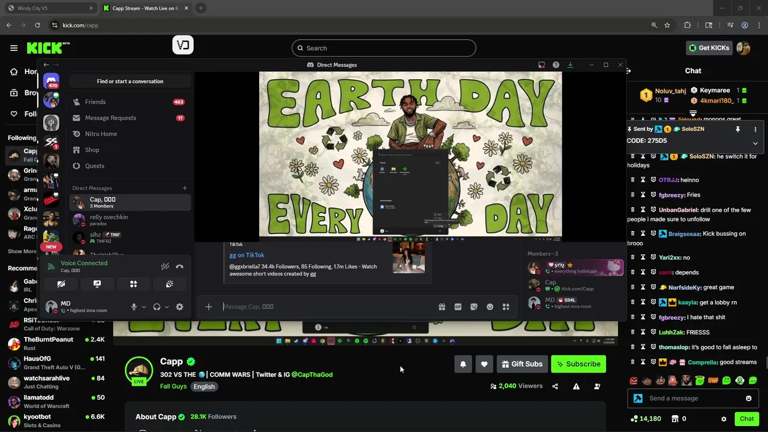This screenshot has height=432, width=768.
Task: Open Discord headphone output options arrow
Action: 166,307
